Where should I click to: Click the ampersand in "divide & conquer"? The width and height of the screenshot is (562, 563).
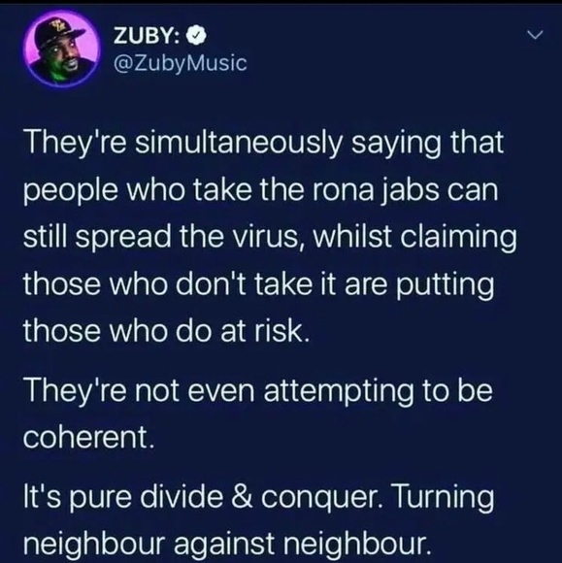tap(242, 498)
